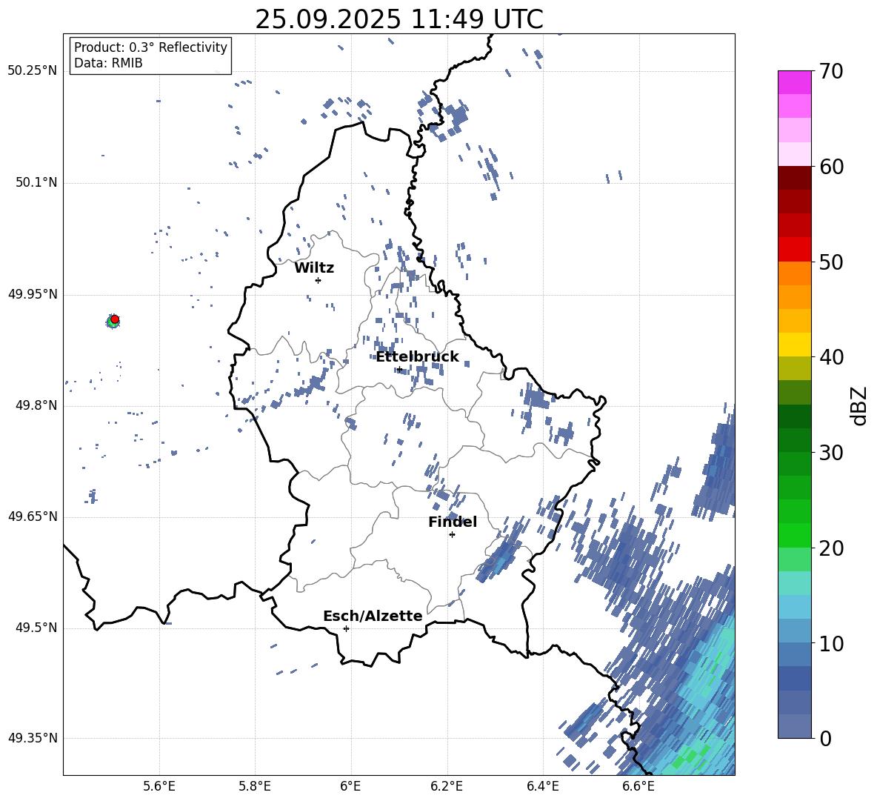Screen dimensions: 877x801
Task: Click the colorbar tick value 0
Action: click(825, 738)
